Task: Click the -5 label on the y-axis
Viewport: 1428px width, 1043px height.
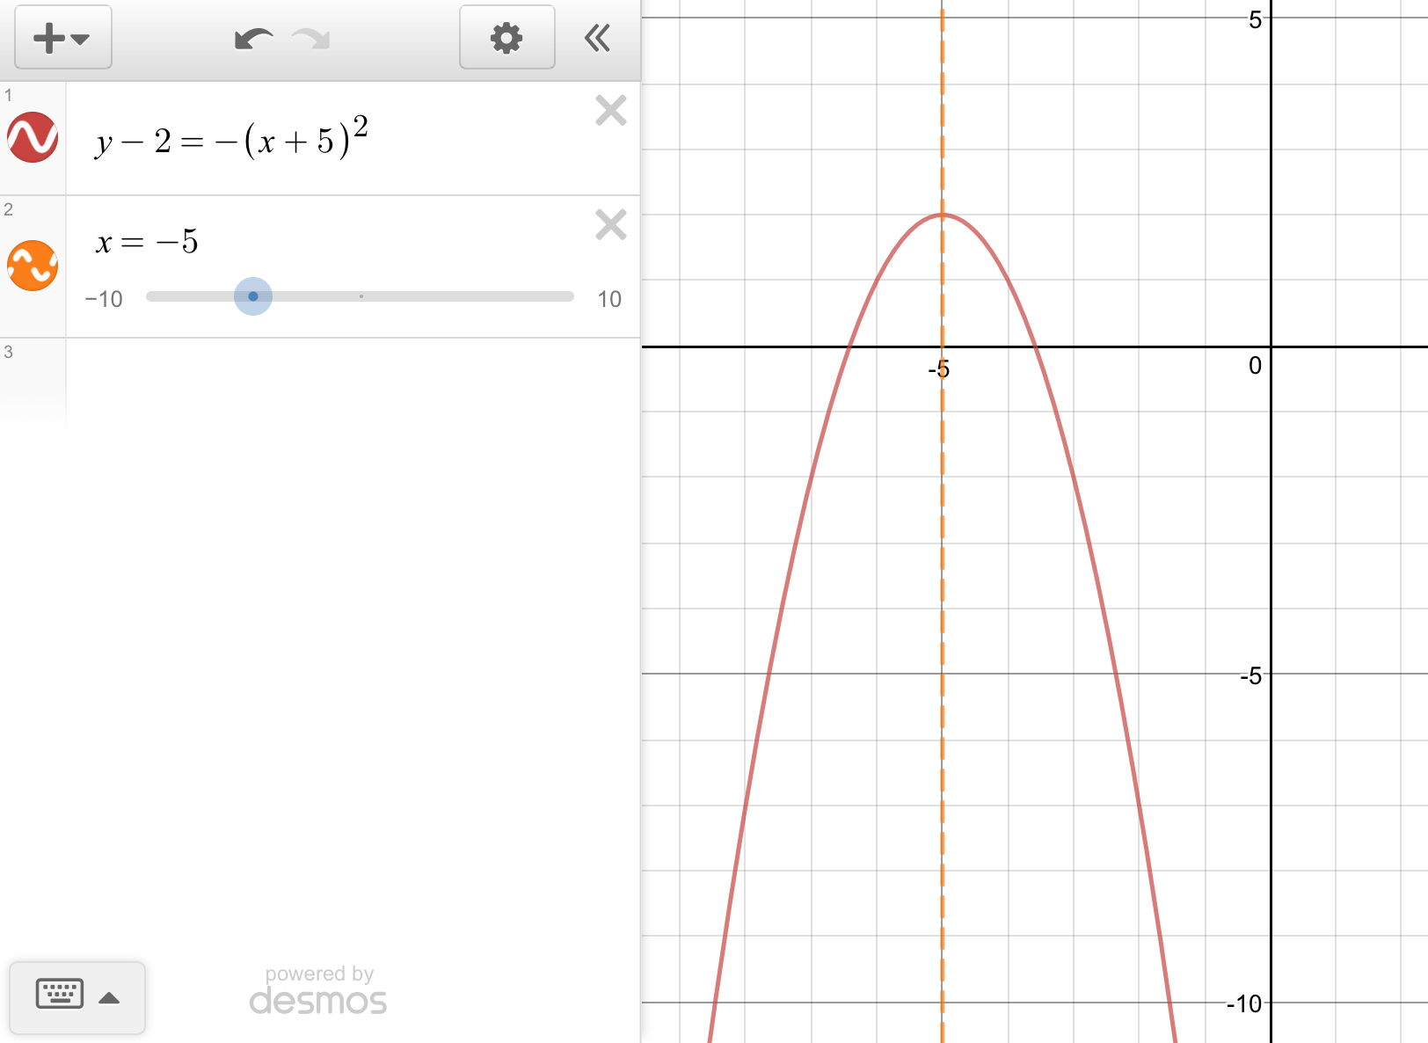Action: click(1250, 675)
